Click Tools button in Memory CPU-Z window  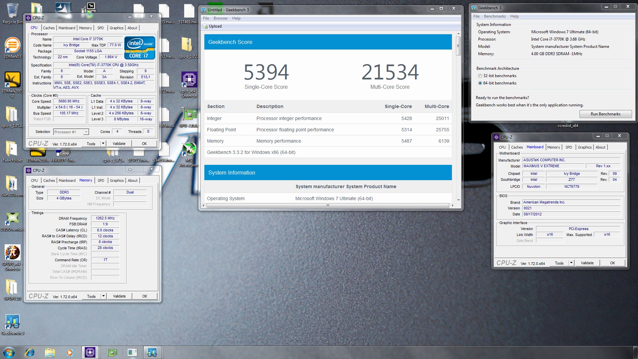pyautogui.click(x=91, y=296)
